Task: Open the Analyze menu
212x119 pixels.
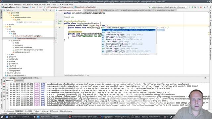Action: 30,4
